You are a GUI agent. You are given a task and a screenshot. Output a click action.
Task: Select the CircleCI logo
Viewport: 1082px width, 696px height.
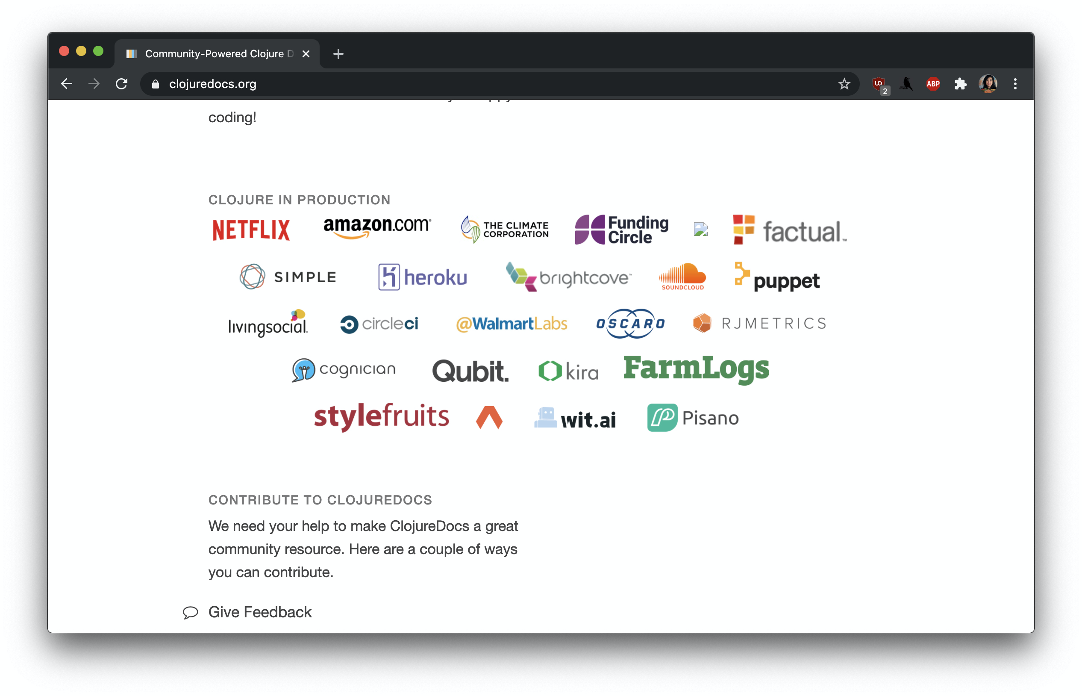[x=380, y=324]
